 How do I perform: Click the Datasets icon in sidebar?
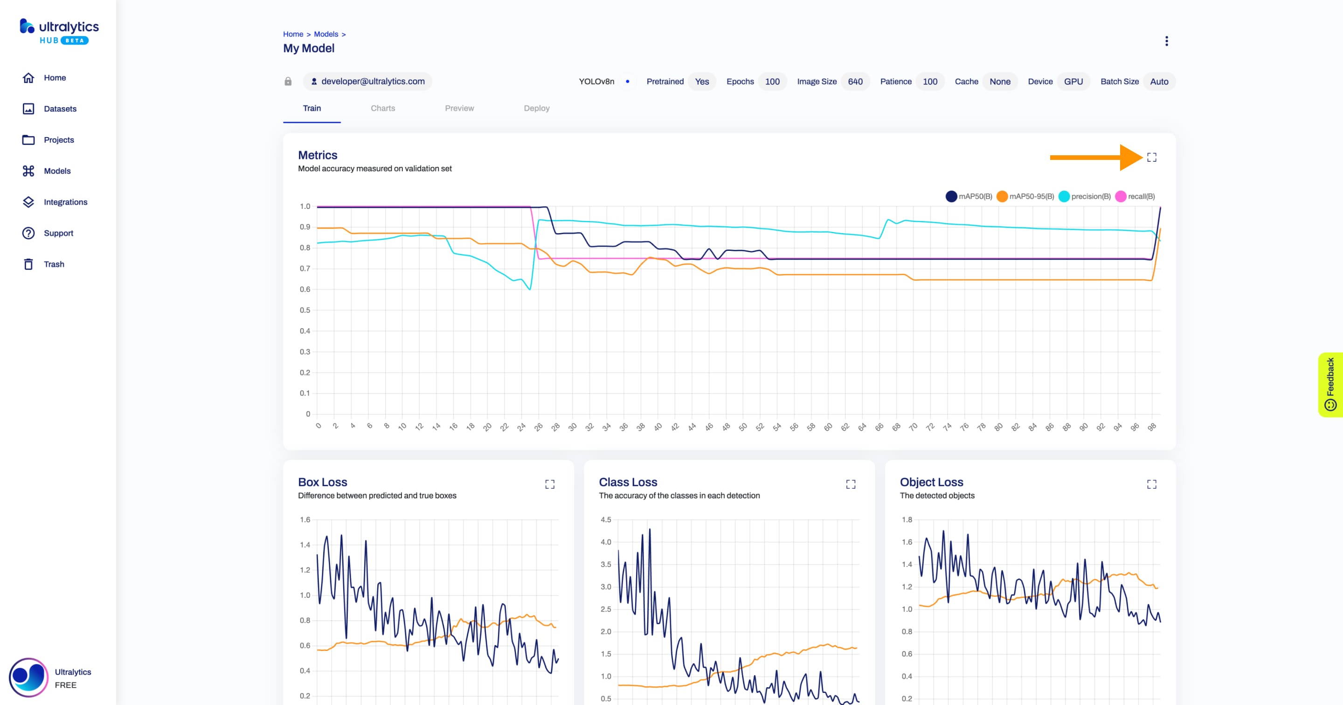click(28, 109)
